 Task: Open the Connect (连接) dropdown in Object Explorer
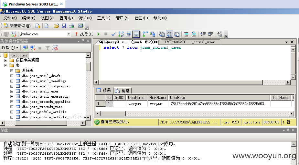click(10, 48)
